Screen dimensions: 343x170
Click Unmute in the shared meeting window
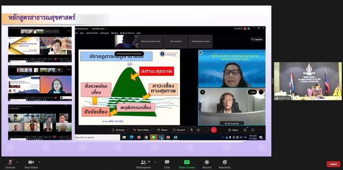pos(118,130)
